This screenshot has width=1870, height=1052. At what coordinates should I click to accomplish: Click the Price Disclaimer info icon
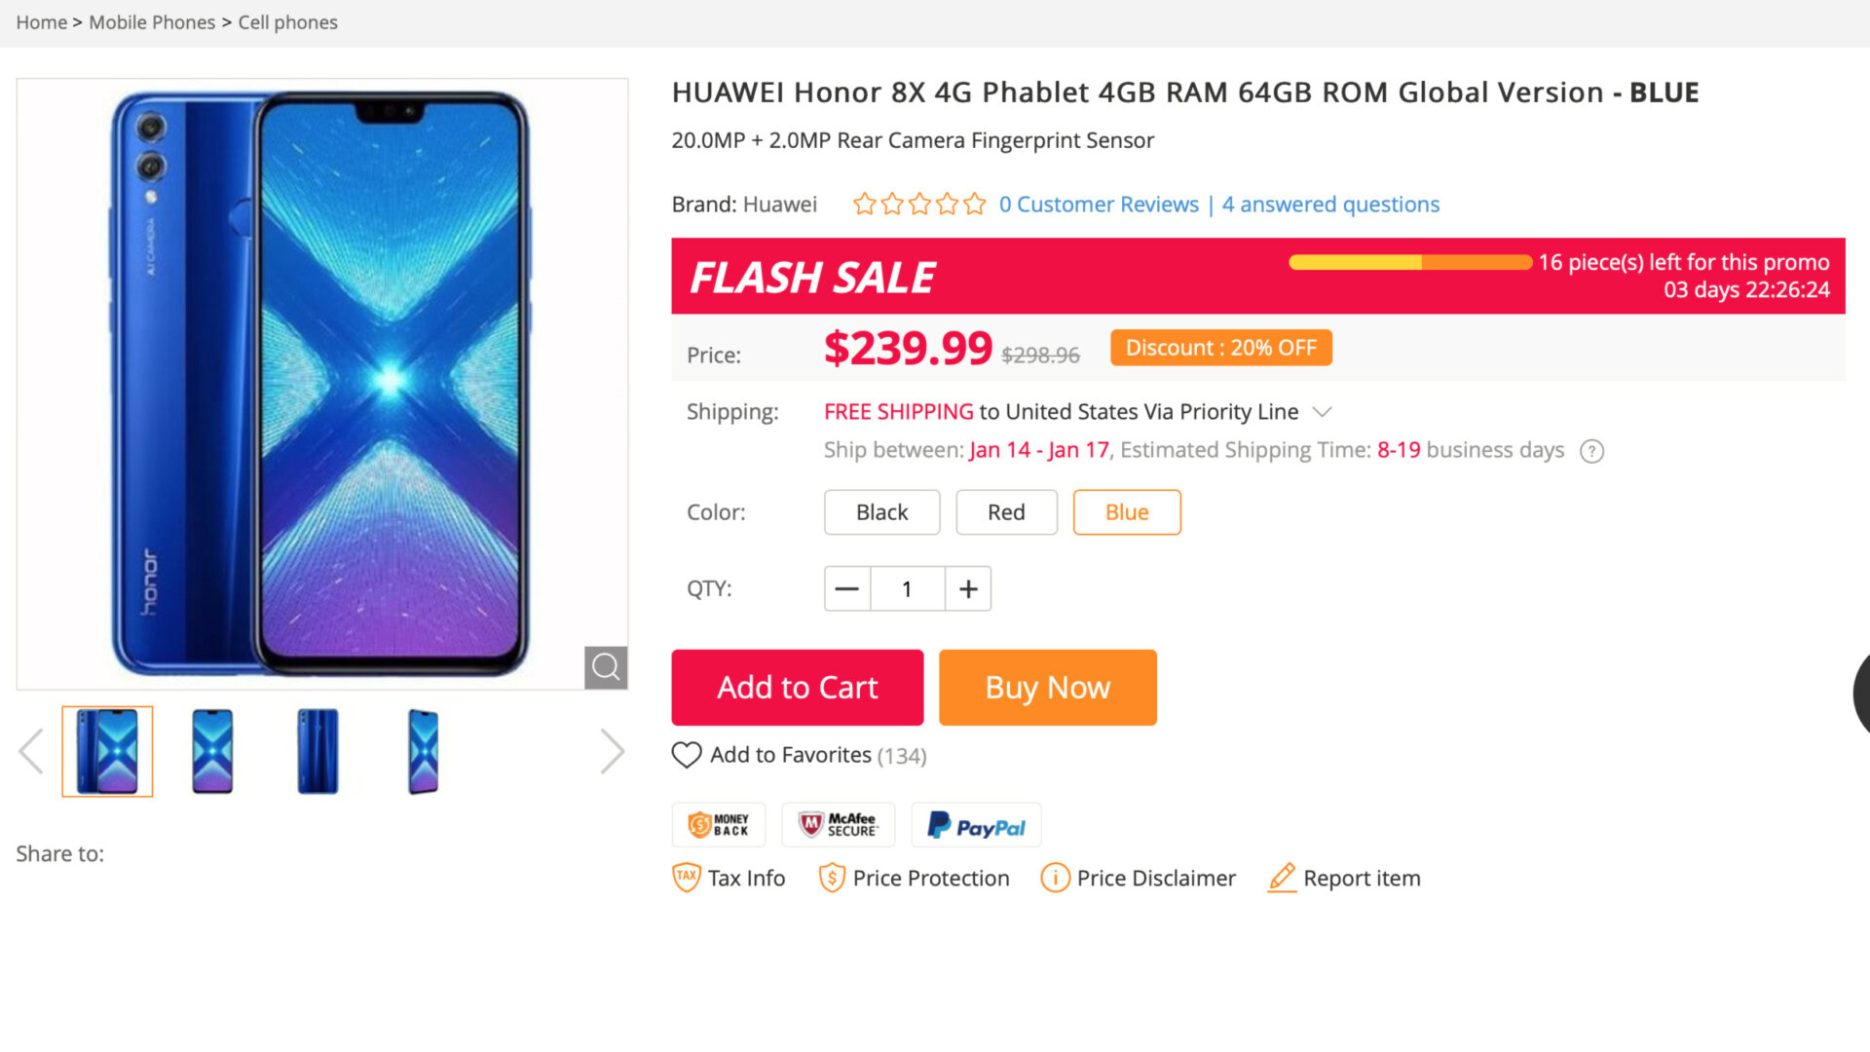pos(1055,878)
